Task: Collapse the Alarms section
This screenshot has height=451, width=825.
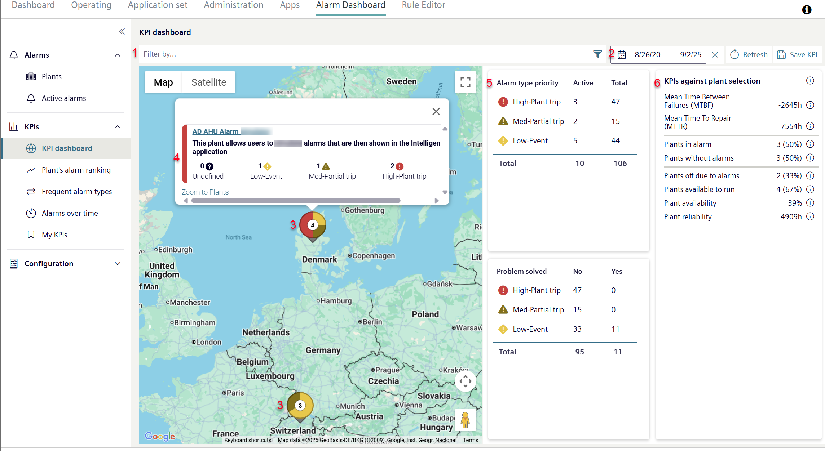Action: coord(118,55)
